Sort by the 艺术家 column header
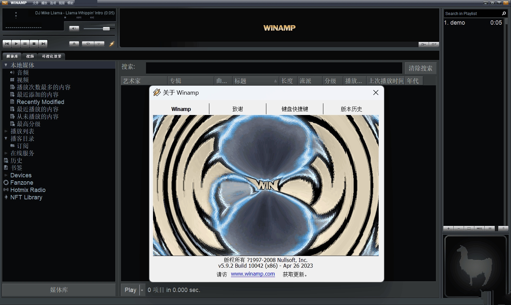 tap(144, 81)
